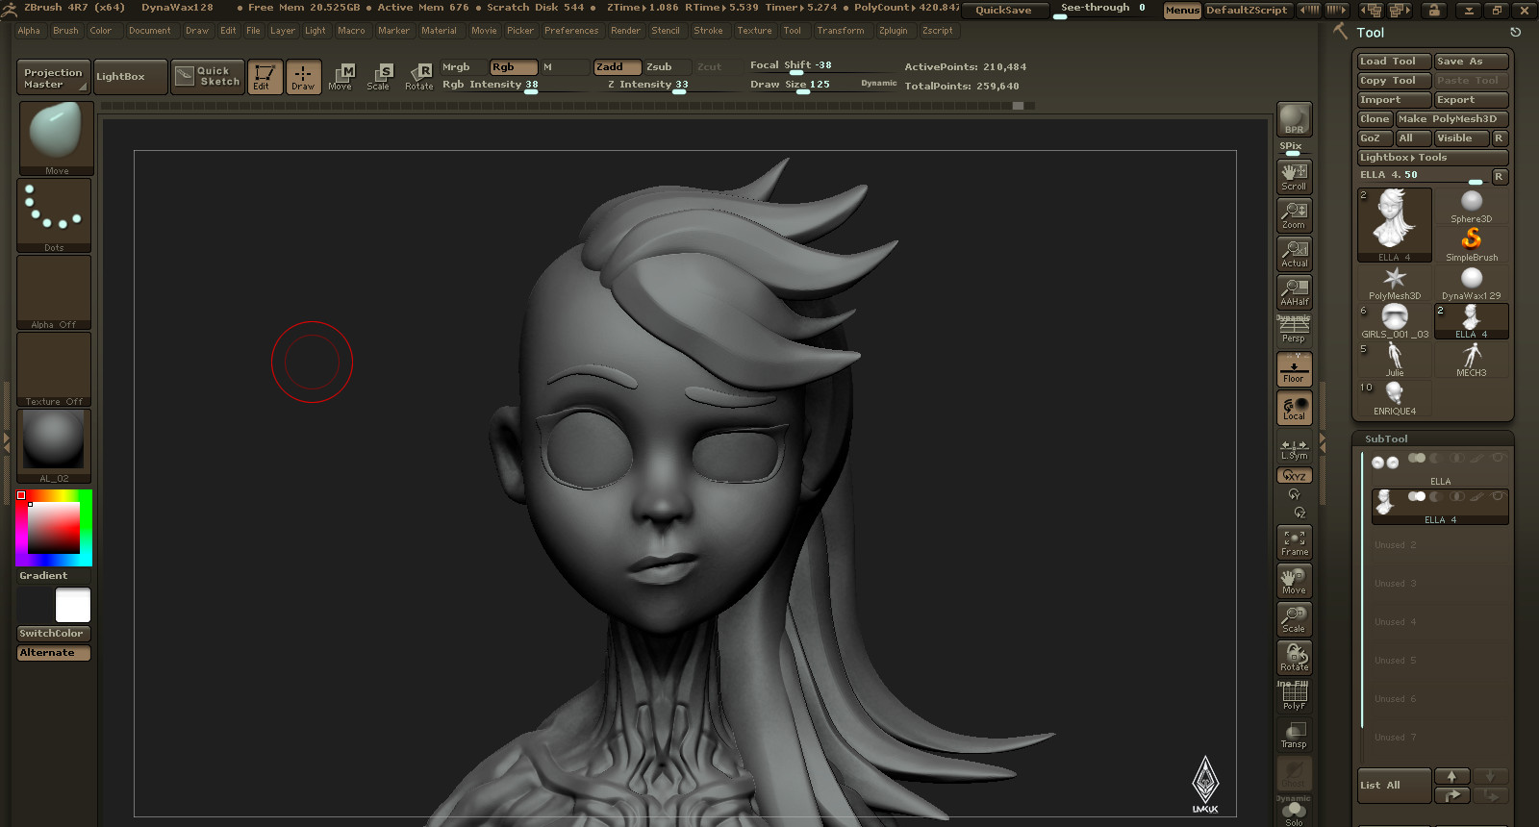The height and width of the screenshot is (827, 1539).
Task: Open the Zplugin menu
Action: click(893, 31)
